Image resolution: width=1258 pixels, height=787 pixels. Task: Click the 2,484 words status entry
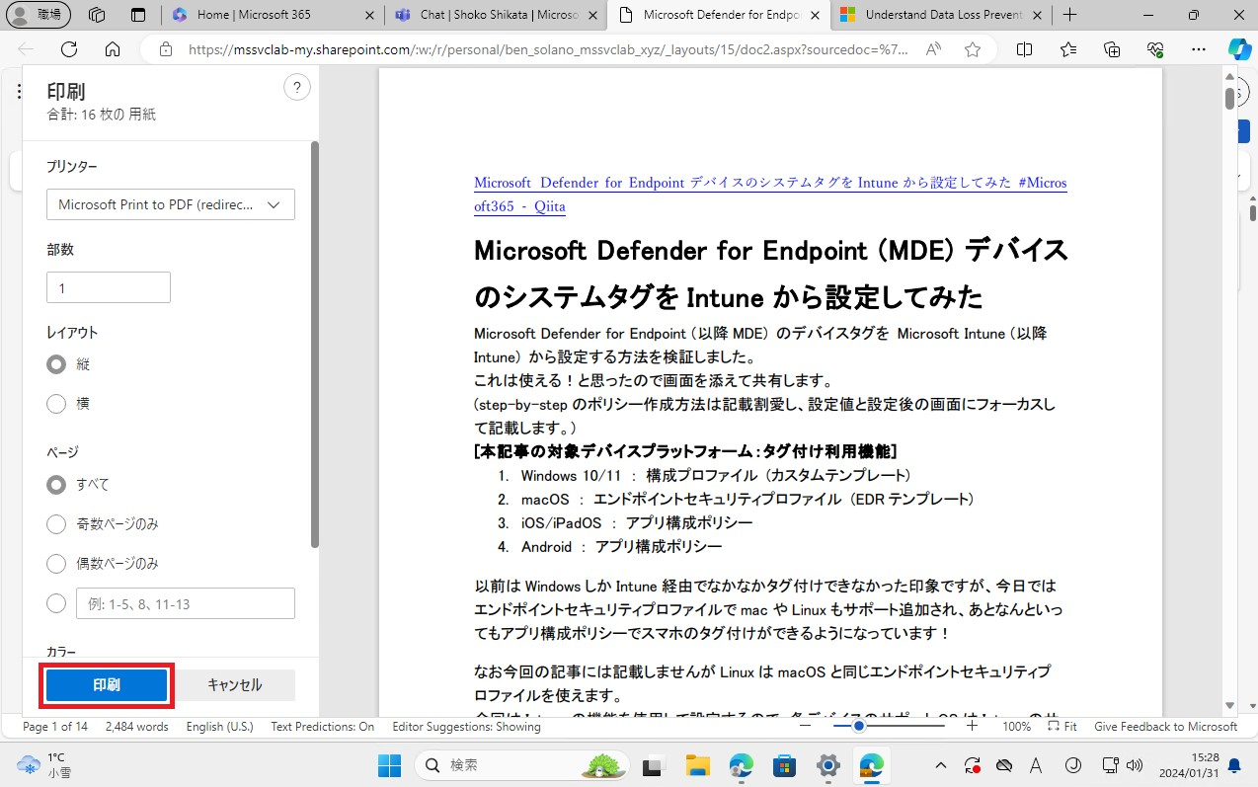[136, 726]
